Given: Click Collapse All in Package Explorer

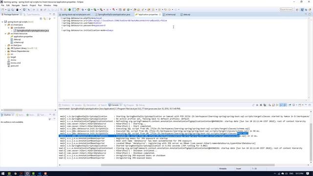Looking at the screenshot, I should (x=41, y=19).
